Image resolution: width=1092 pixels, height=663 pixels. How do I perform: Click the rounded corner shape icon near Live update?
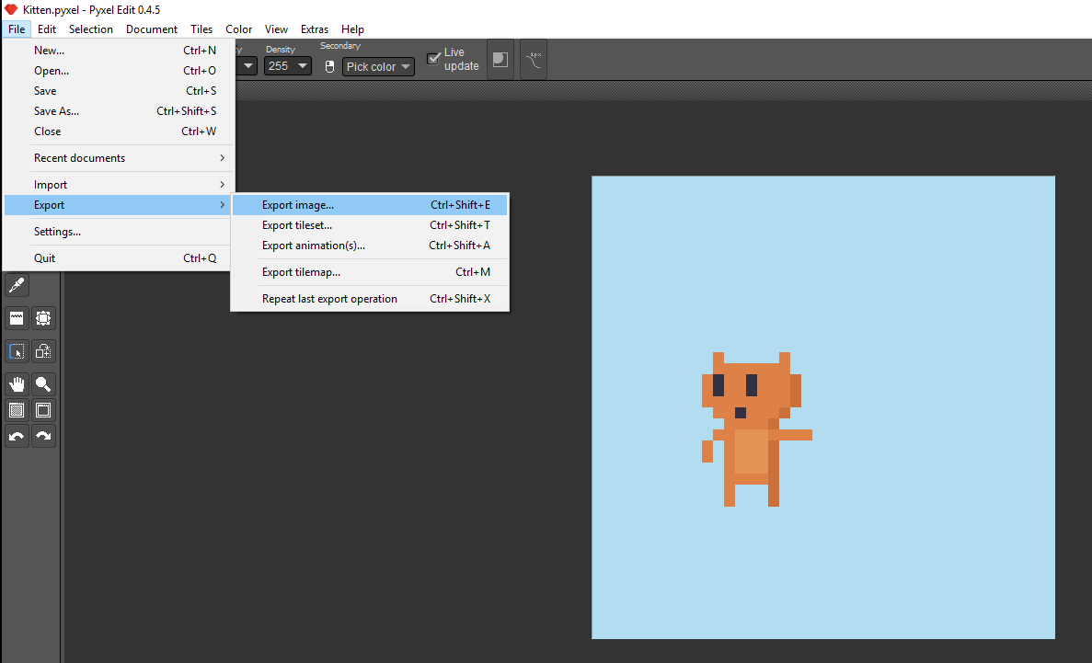tap(500, 59)
